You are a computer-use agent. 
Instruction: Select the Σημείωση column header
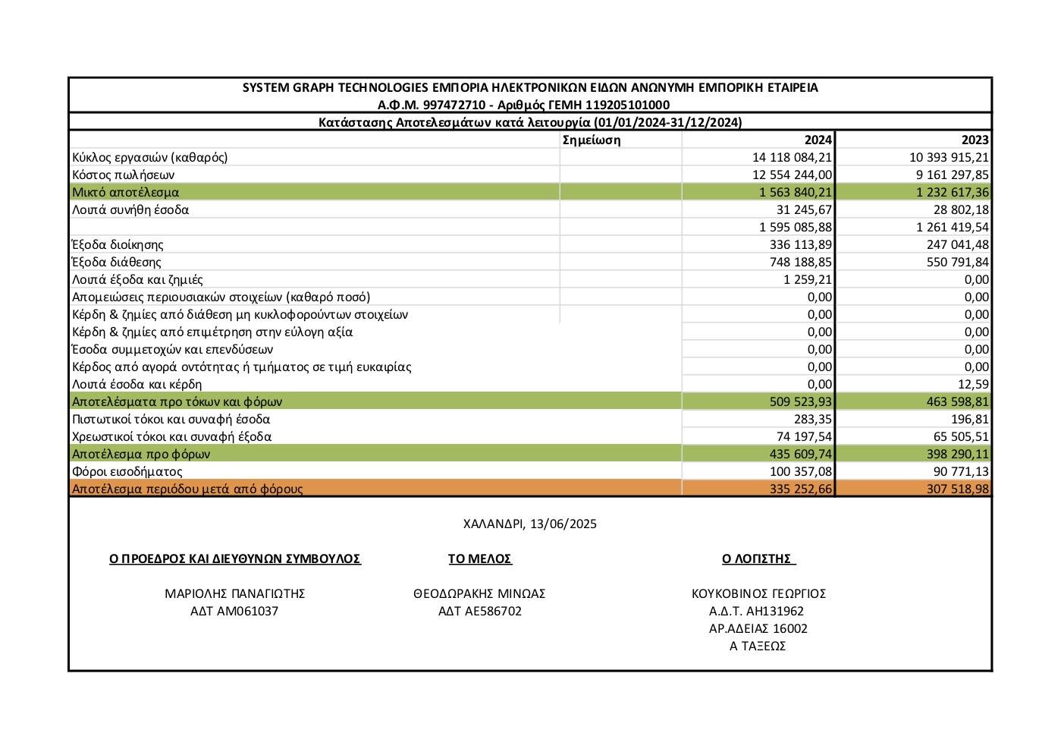(592, 140)
